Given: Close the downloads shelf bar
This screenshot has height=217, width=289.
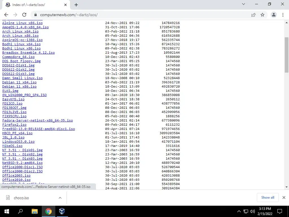Looking at the screenshot, I should coord(284,198).
